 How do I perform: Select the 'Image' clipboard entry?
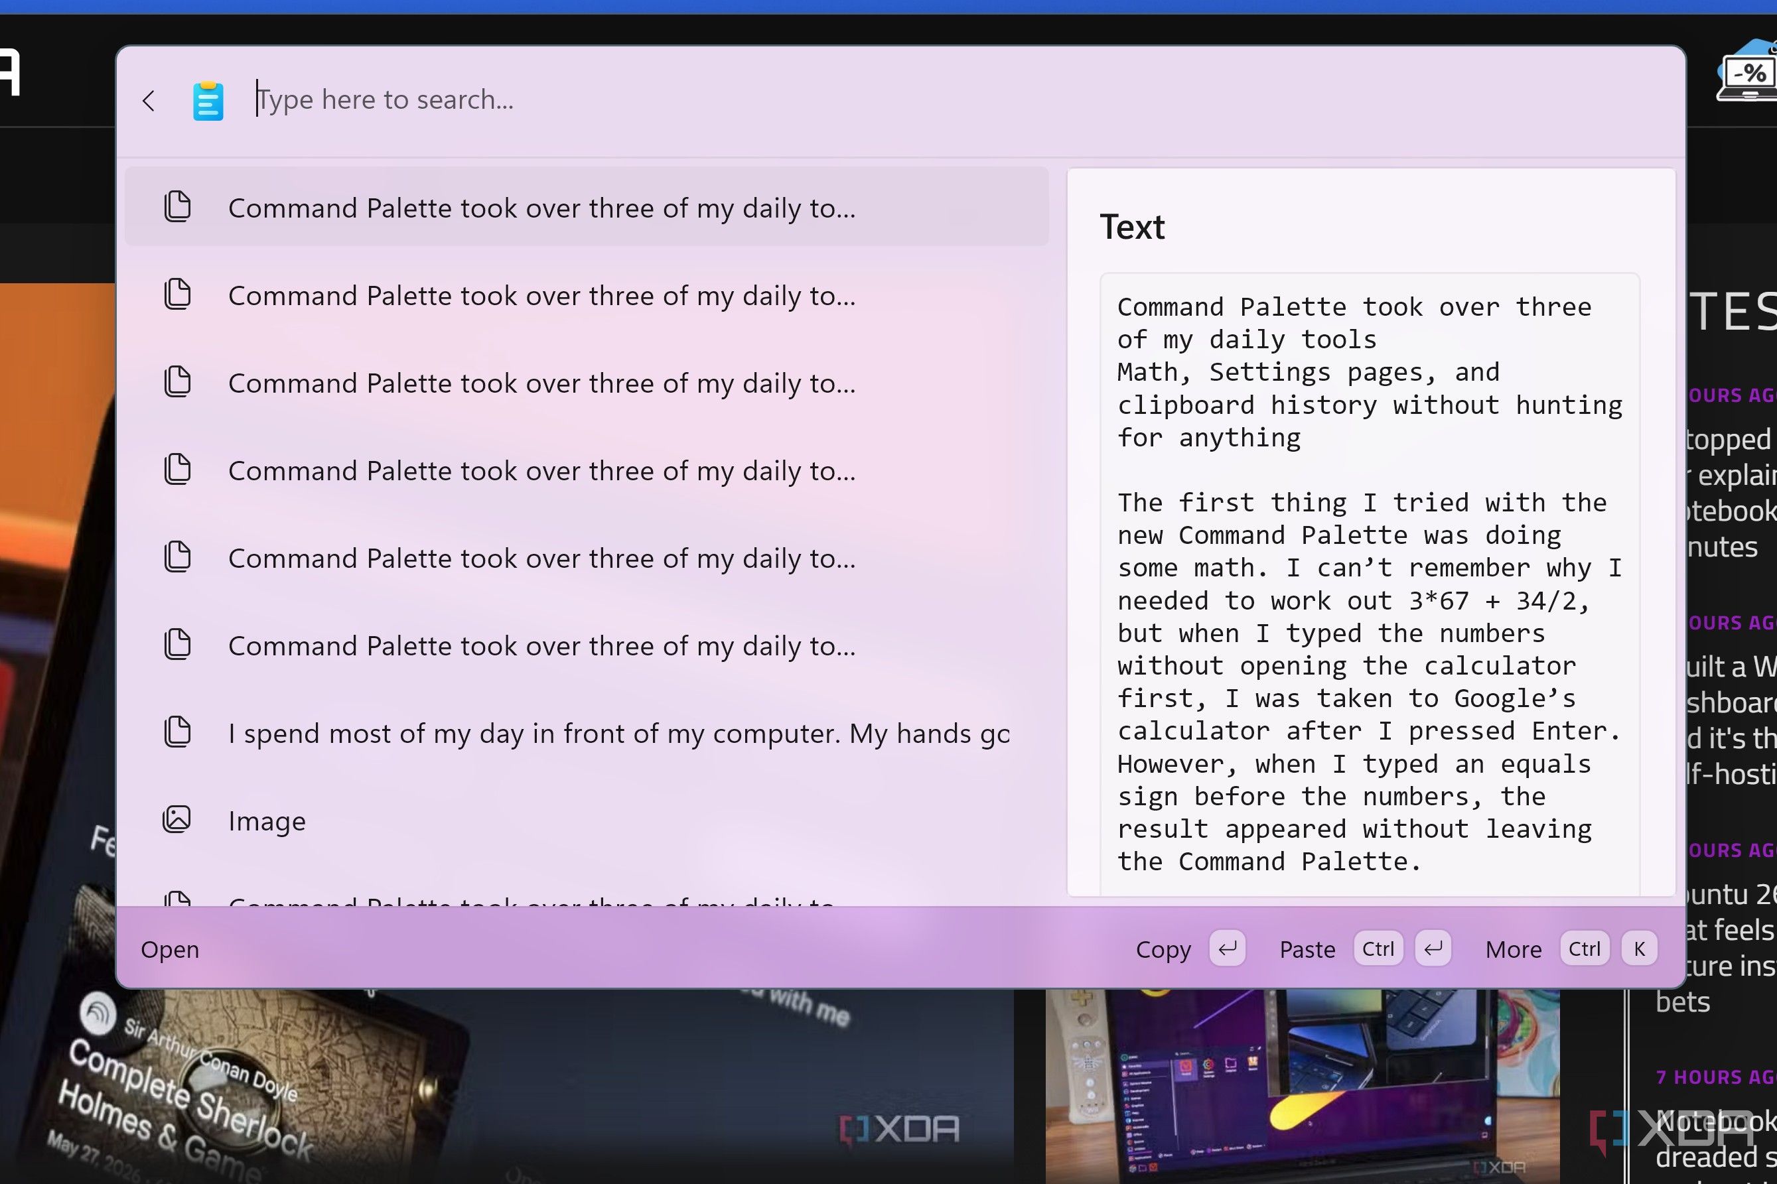click(x=587, y=820)
